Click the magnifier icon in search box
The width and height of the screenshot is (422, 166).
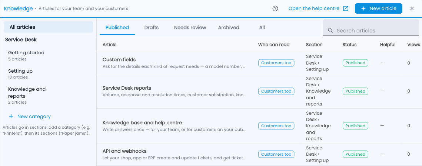(330, 31)
